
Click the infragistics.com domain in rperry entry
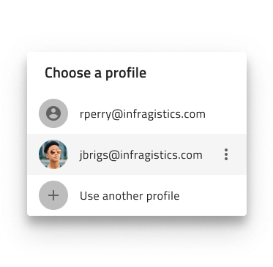(x=165, y=114)
